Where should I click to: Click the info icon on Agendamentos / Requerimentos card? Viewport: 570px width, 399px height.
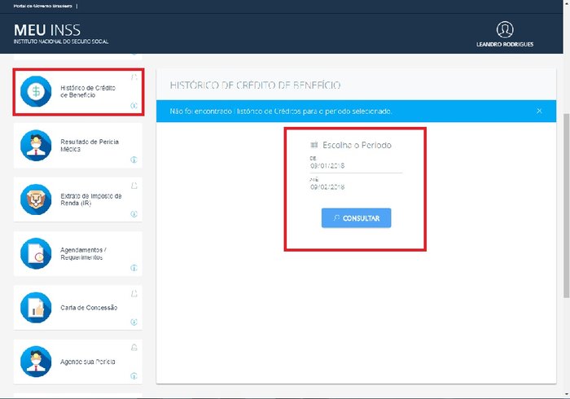(134, 268)
